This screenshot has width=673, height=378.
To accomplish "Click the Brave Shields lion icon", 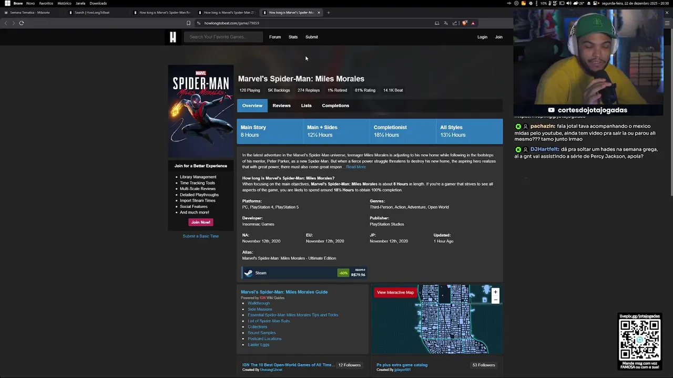I will point(464,23).
